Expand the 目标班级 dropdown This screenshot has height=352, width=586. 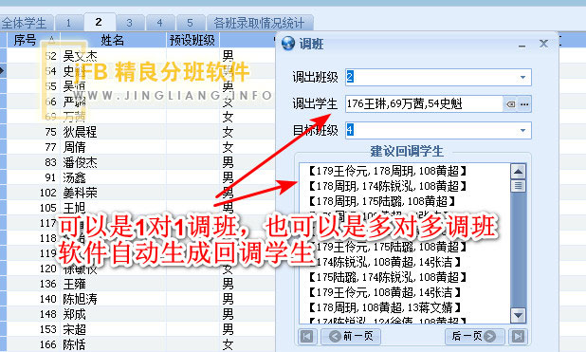tap(522, 131)
